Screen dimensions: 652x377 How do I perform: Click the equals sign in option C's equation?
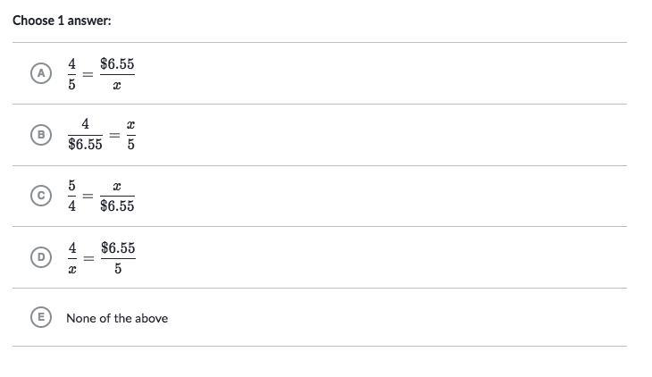pos(88,196)
